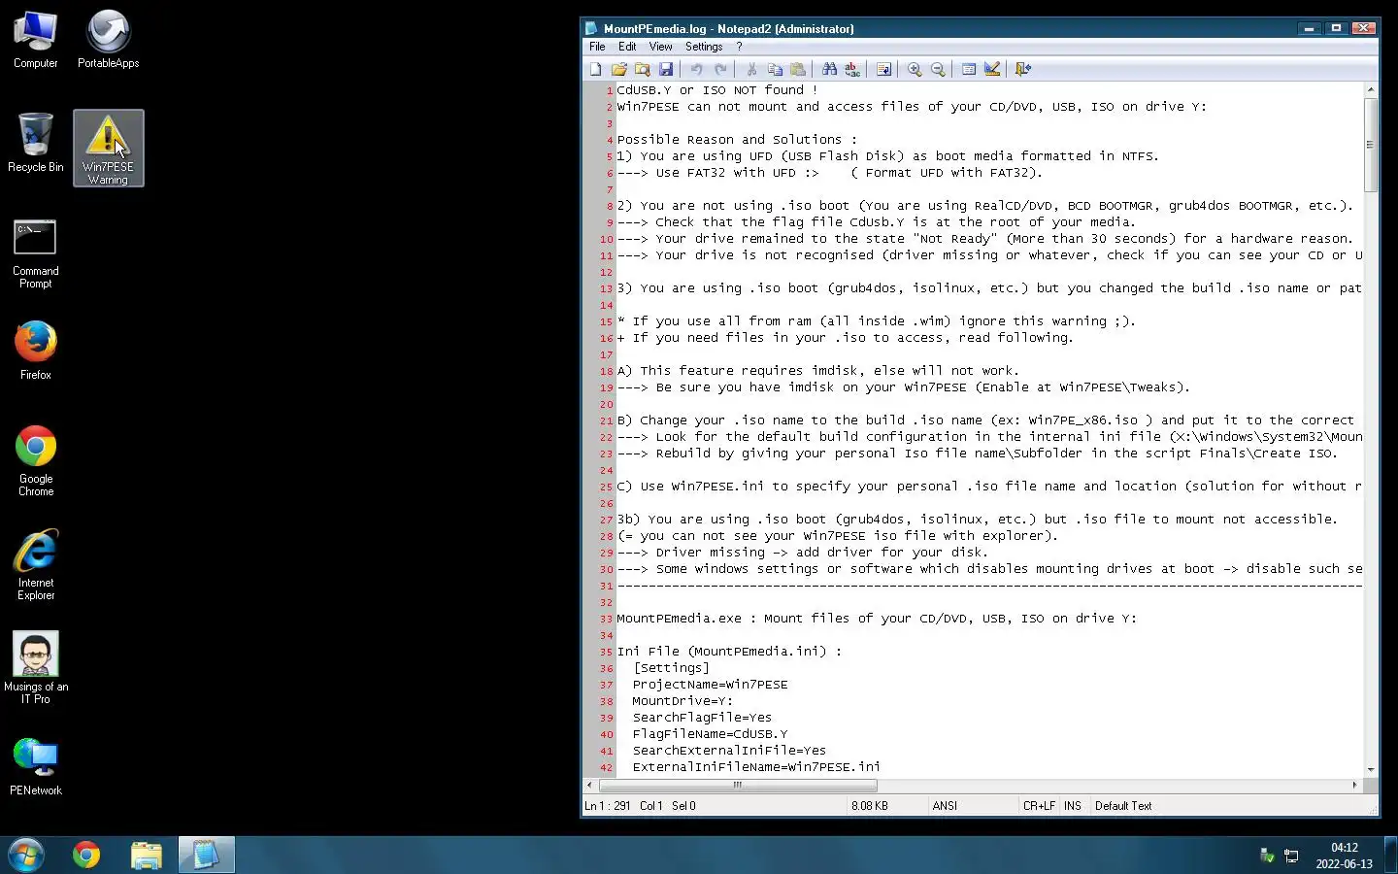Select the PENetwork desktop icon

pos(36,767)
